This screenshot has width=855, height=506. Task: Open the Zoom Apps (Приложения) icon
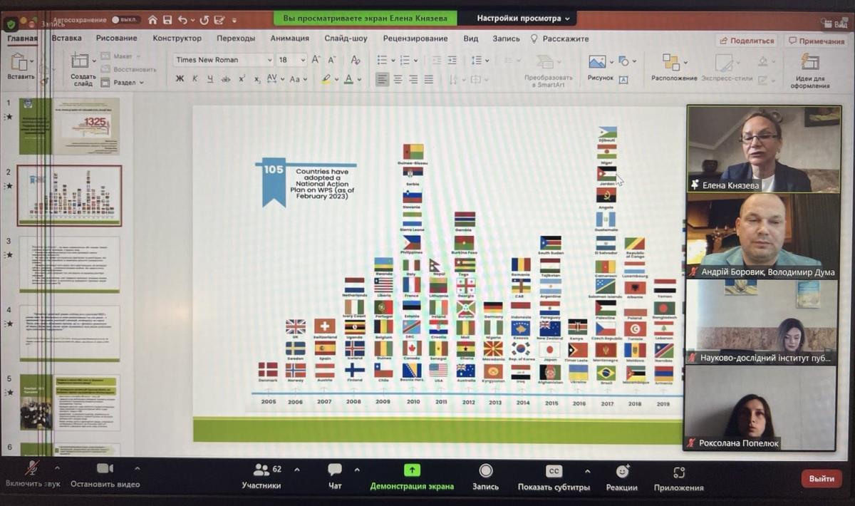tap(678, 473)
